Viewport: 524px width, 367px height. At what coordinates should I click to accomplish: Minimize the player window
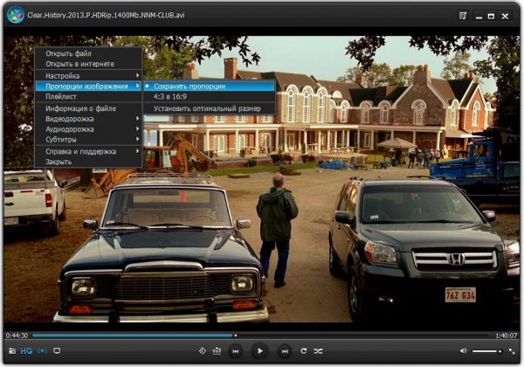click(x=479, y=17)
